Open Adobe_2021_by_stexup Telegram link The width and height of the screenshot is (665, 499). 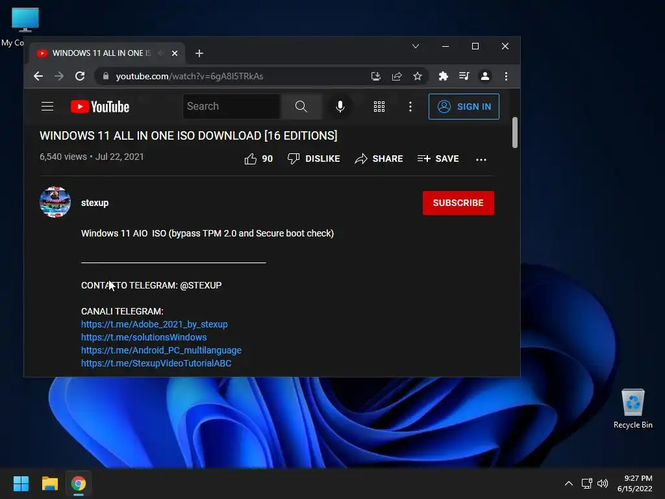pyautogui.click(x=155, y=324)
